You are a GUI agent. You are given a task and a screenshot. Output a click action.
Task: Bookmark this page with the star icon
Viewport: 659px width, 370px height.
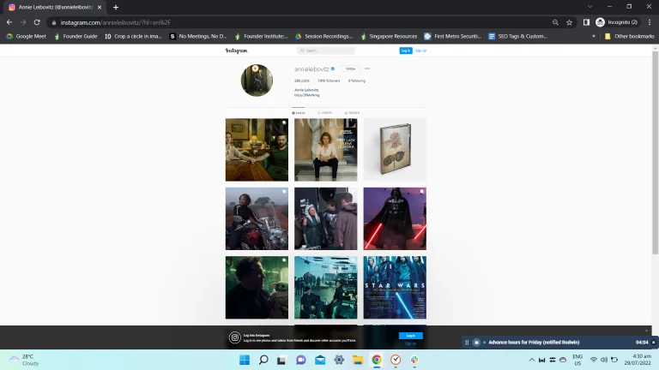[569, 22]
